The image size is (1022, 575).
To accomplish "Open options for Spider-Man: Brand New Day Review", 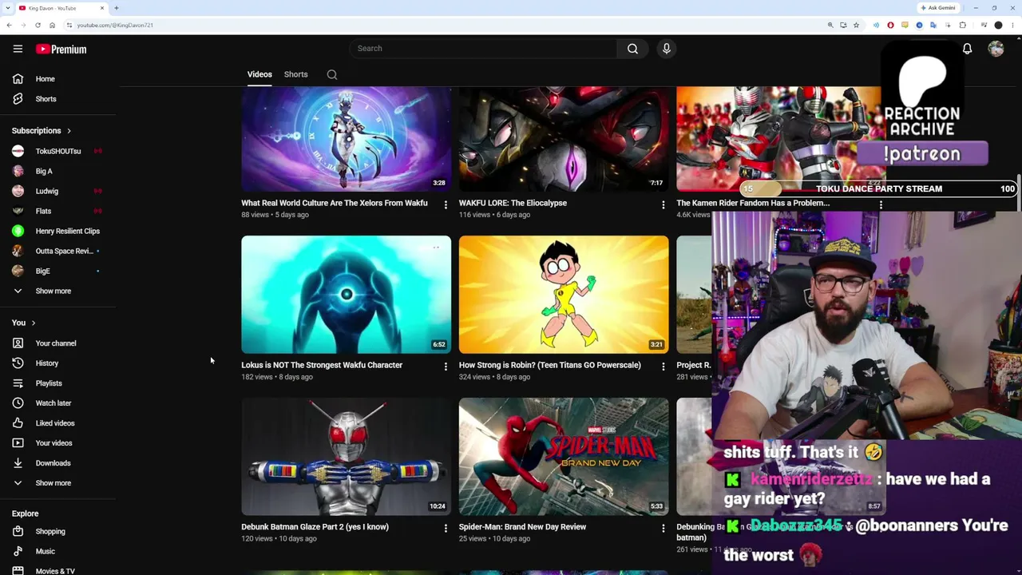I will pyautogui.click(x=663, y=528).
